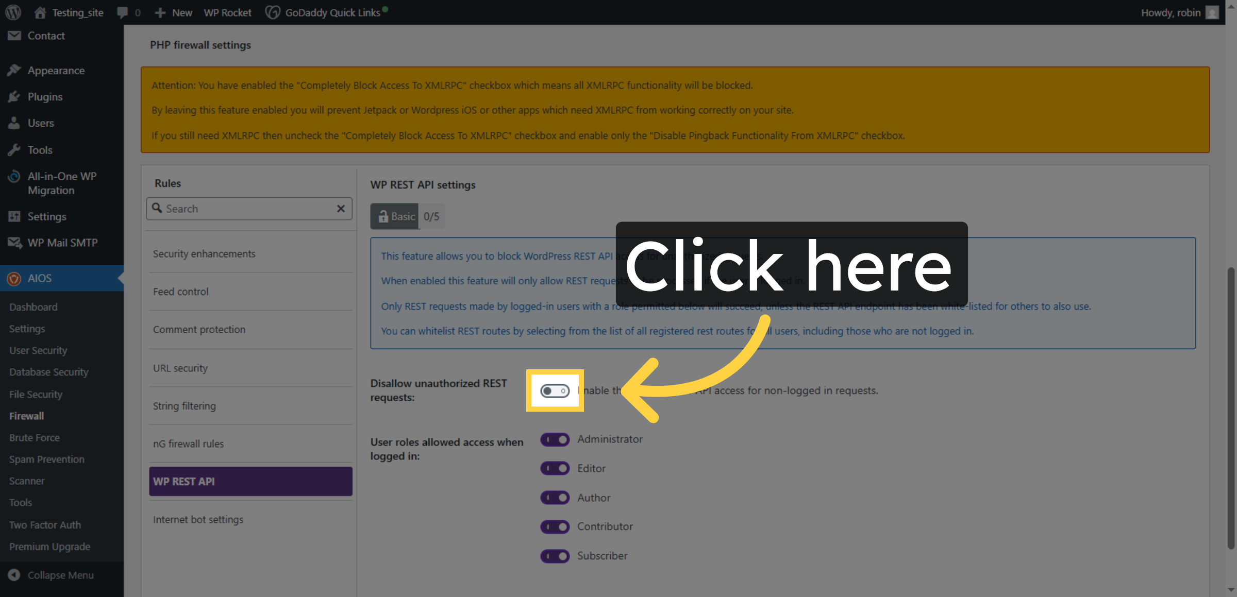Turn off the Subscriber role toggle
The width and height of the screenshot is (1237, 597).
click(x=555, y=556)
